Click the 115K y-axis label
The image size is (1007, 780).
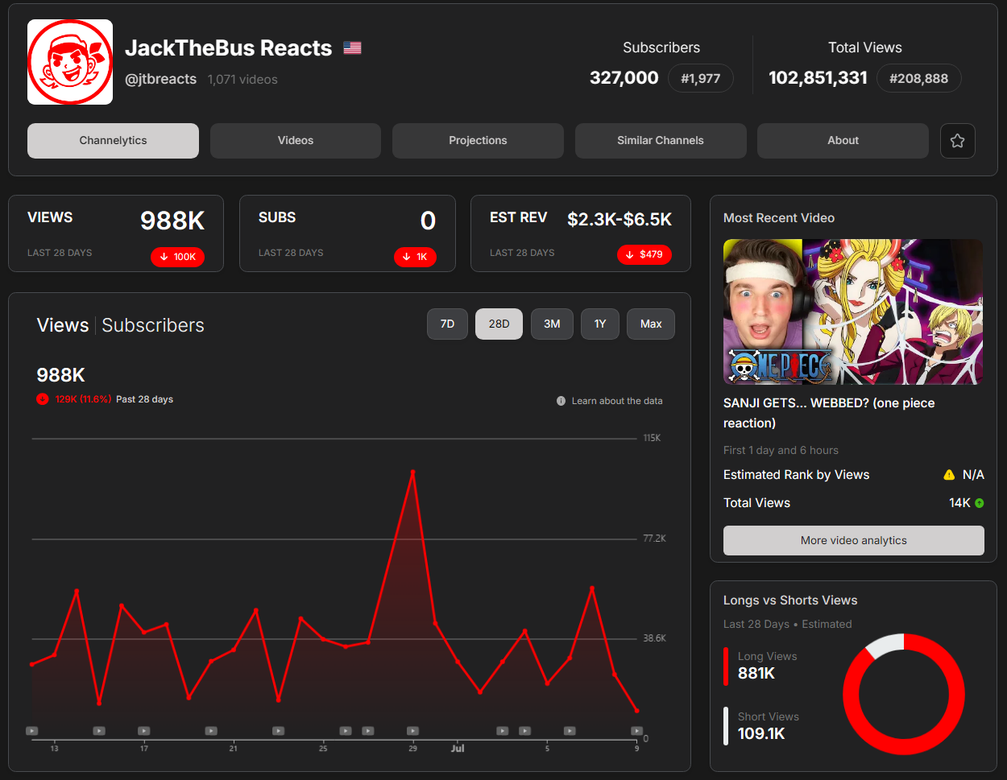click(x=652, y=439)
